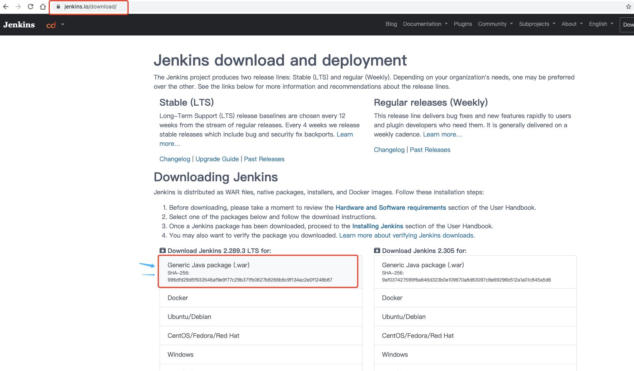Open the Stable LTS Changelog link
Viewport: 634px width, 371px height.
coord(175,159)
